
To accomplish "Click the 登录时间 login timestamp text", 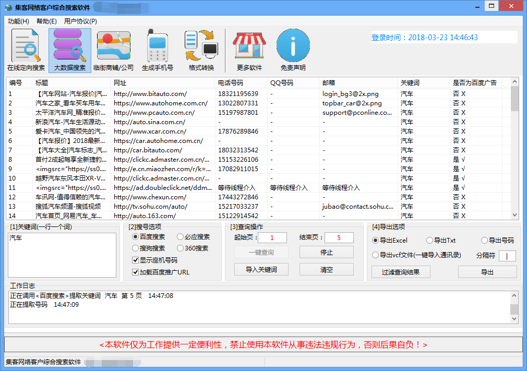I will point(425,37).
